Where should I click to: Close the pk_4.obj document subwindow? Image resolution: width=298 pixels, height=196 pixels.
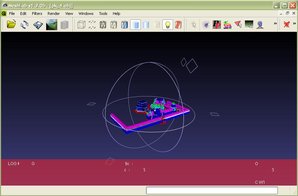294,14
